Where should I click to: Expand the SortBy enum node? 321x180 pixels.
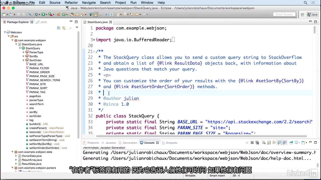click(x=24, y=56)
